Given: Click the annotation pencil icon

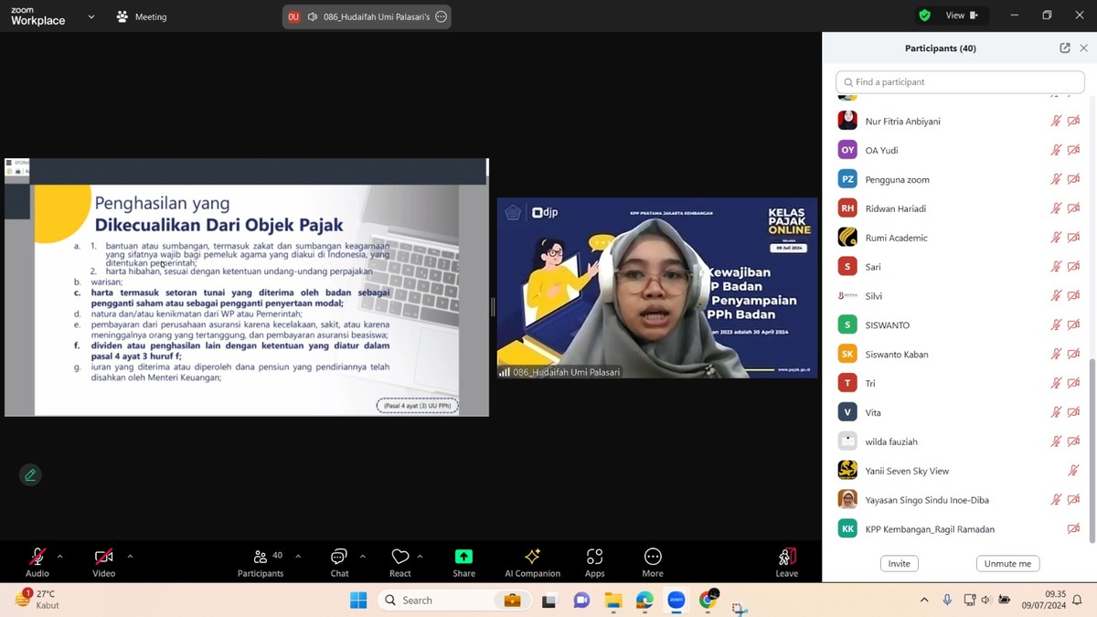Looking at the screenshot, I should [30, 475].
